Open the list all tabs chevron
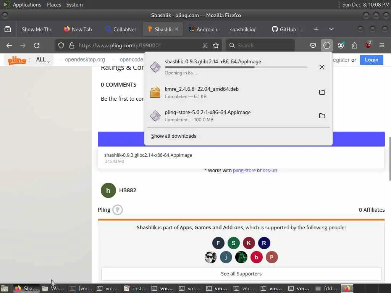Image resolution: width=391 pixels, height=293 pixels. [x=331, y=29]
